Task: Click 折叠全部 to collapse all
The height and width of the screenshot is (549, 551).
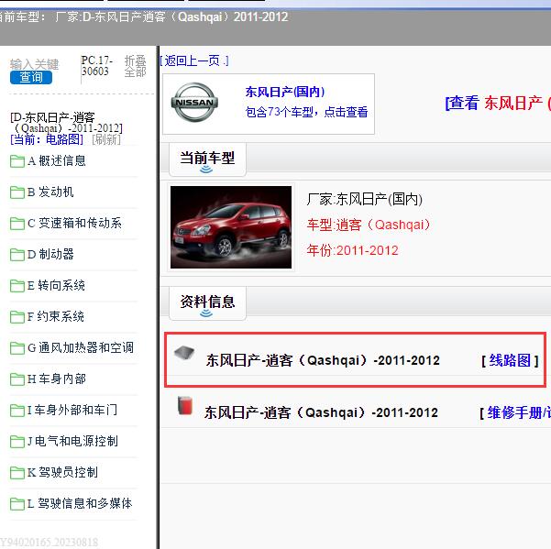Action: (135, 66)
